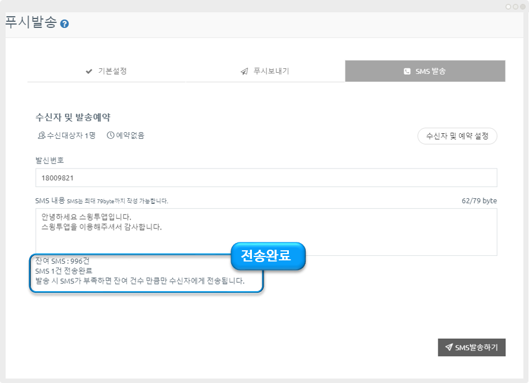Click the send icon inside SMS발송하기 button
Screen dimensions: 529x383
(x=448, y=347)
